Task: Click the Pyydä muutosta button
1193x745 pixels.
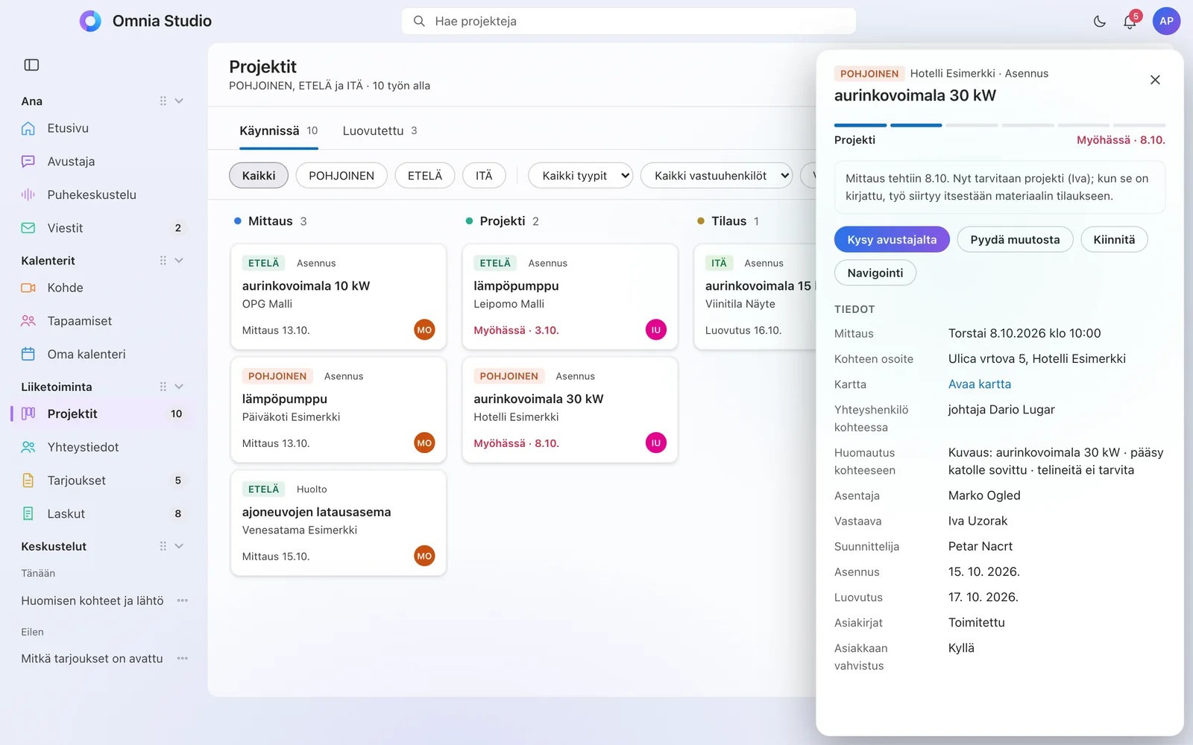Action: tap(1015, 239)
